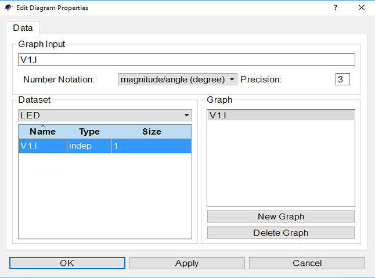Focus the Graph Input text field
The image size is (375, 278).
point(186,60)
